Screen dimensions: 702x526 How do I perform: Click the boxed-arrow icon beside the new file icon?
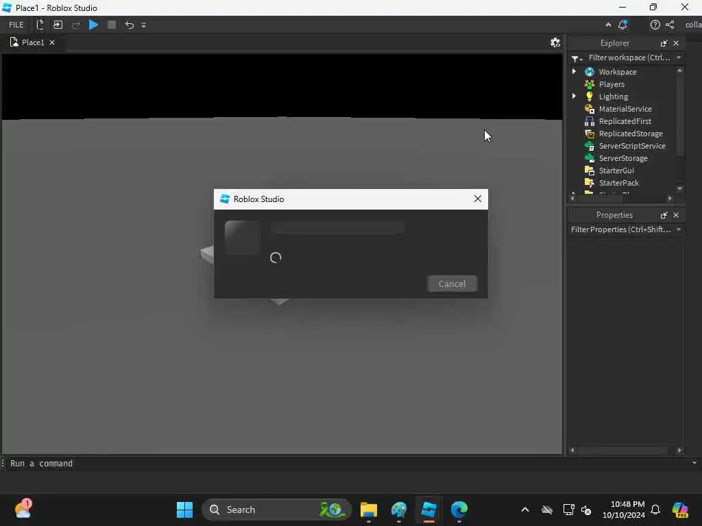click(x=58, y=25)
